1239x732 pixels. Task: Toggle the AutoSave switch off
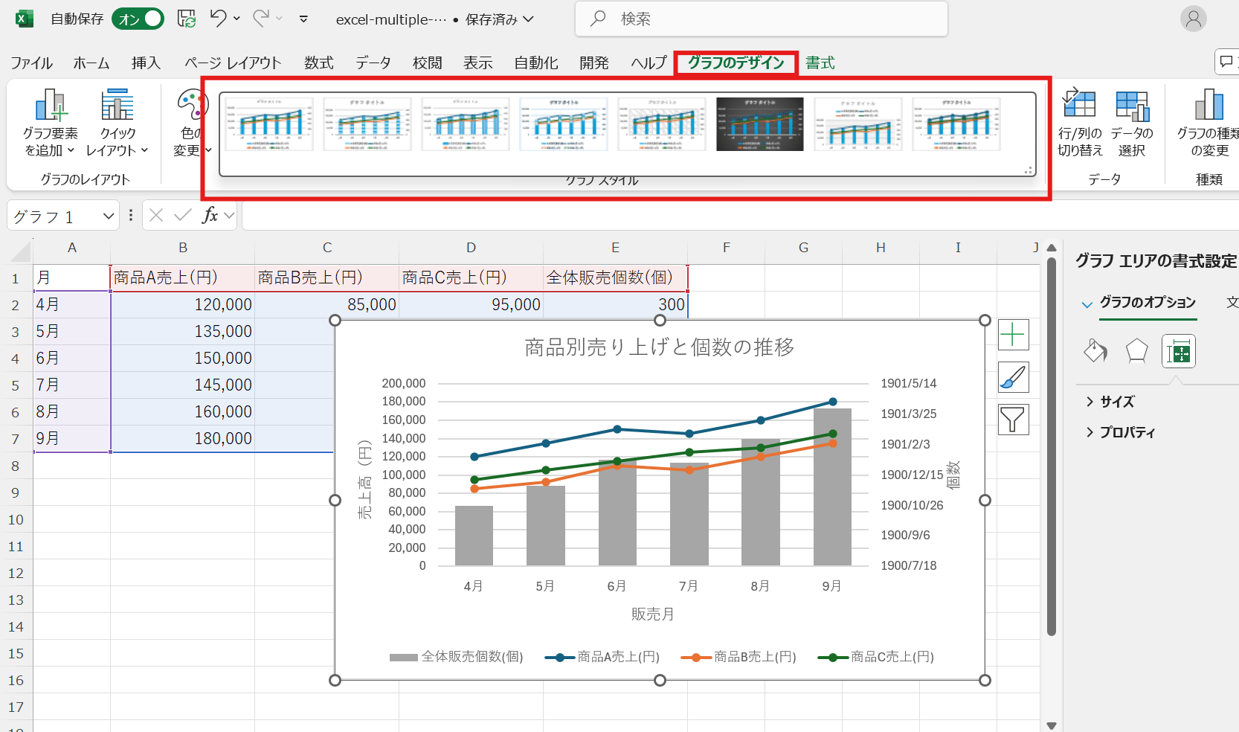pos(138,19)
